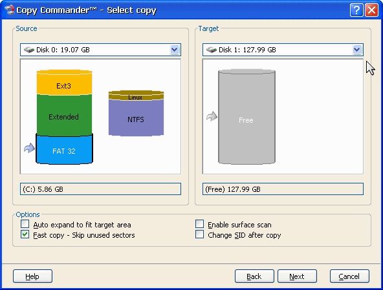Select the Ext3 partition segment
383x290 pixels.
click(64, 83)
